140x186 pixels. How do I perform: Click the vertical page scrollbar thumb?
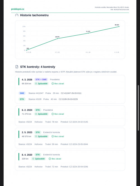(x=138, y=108)
